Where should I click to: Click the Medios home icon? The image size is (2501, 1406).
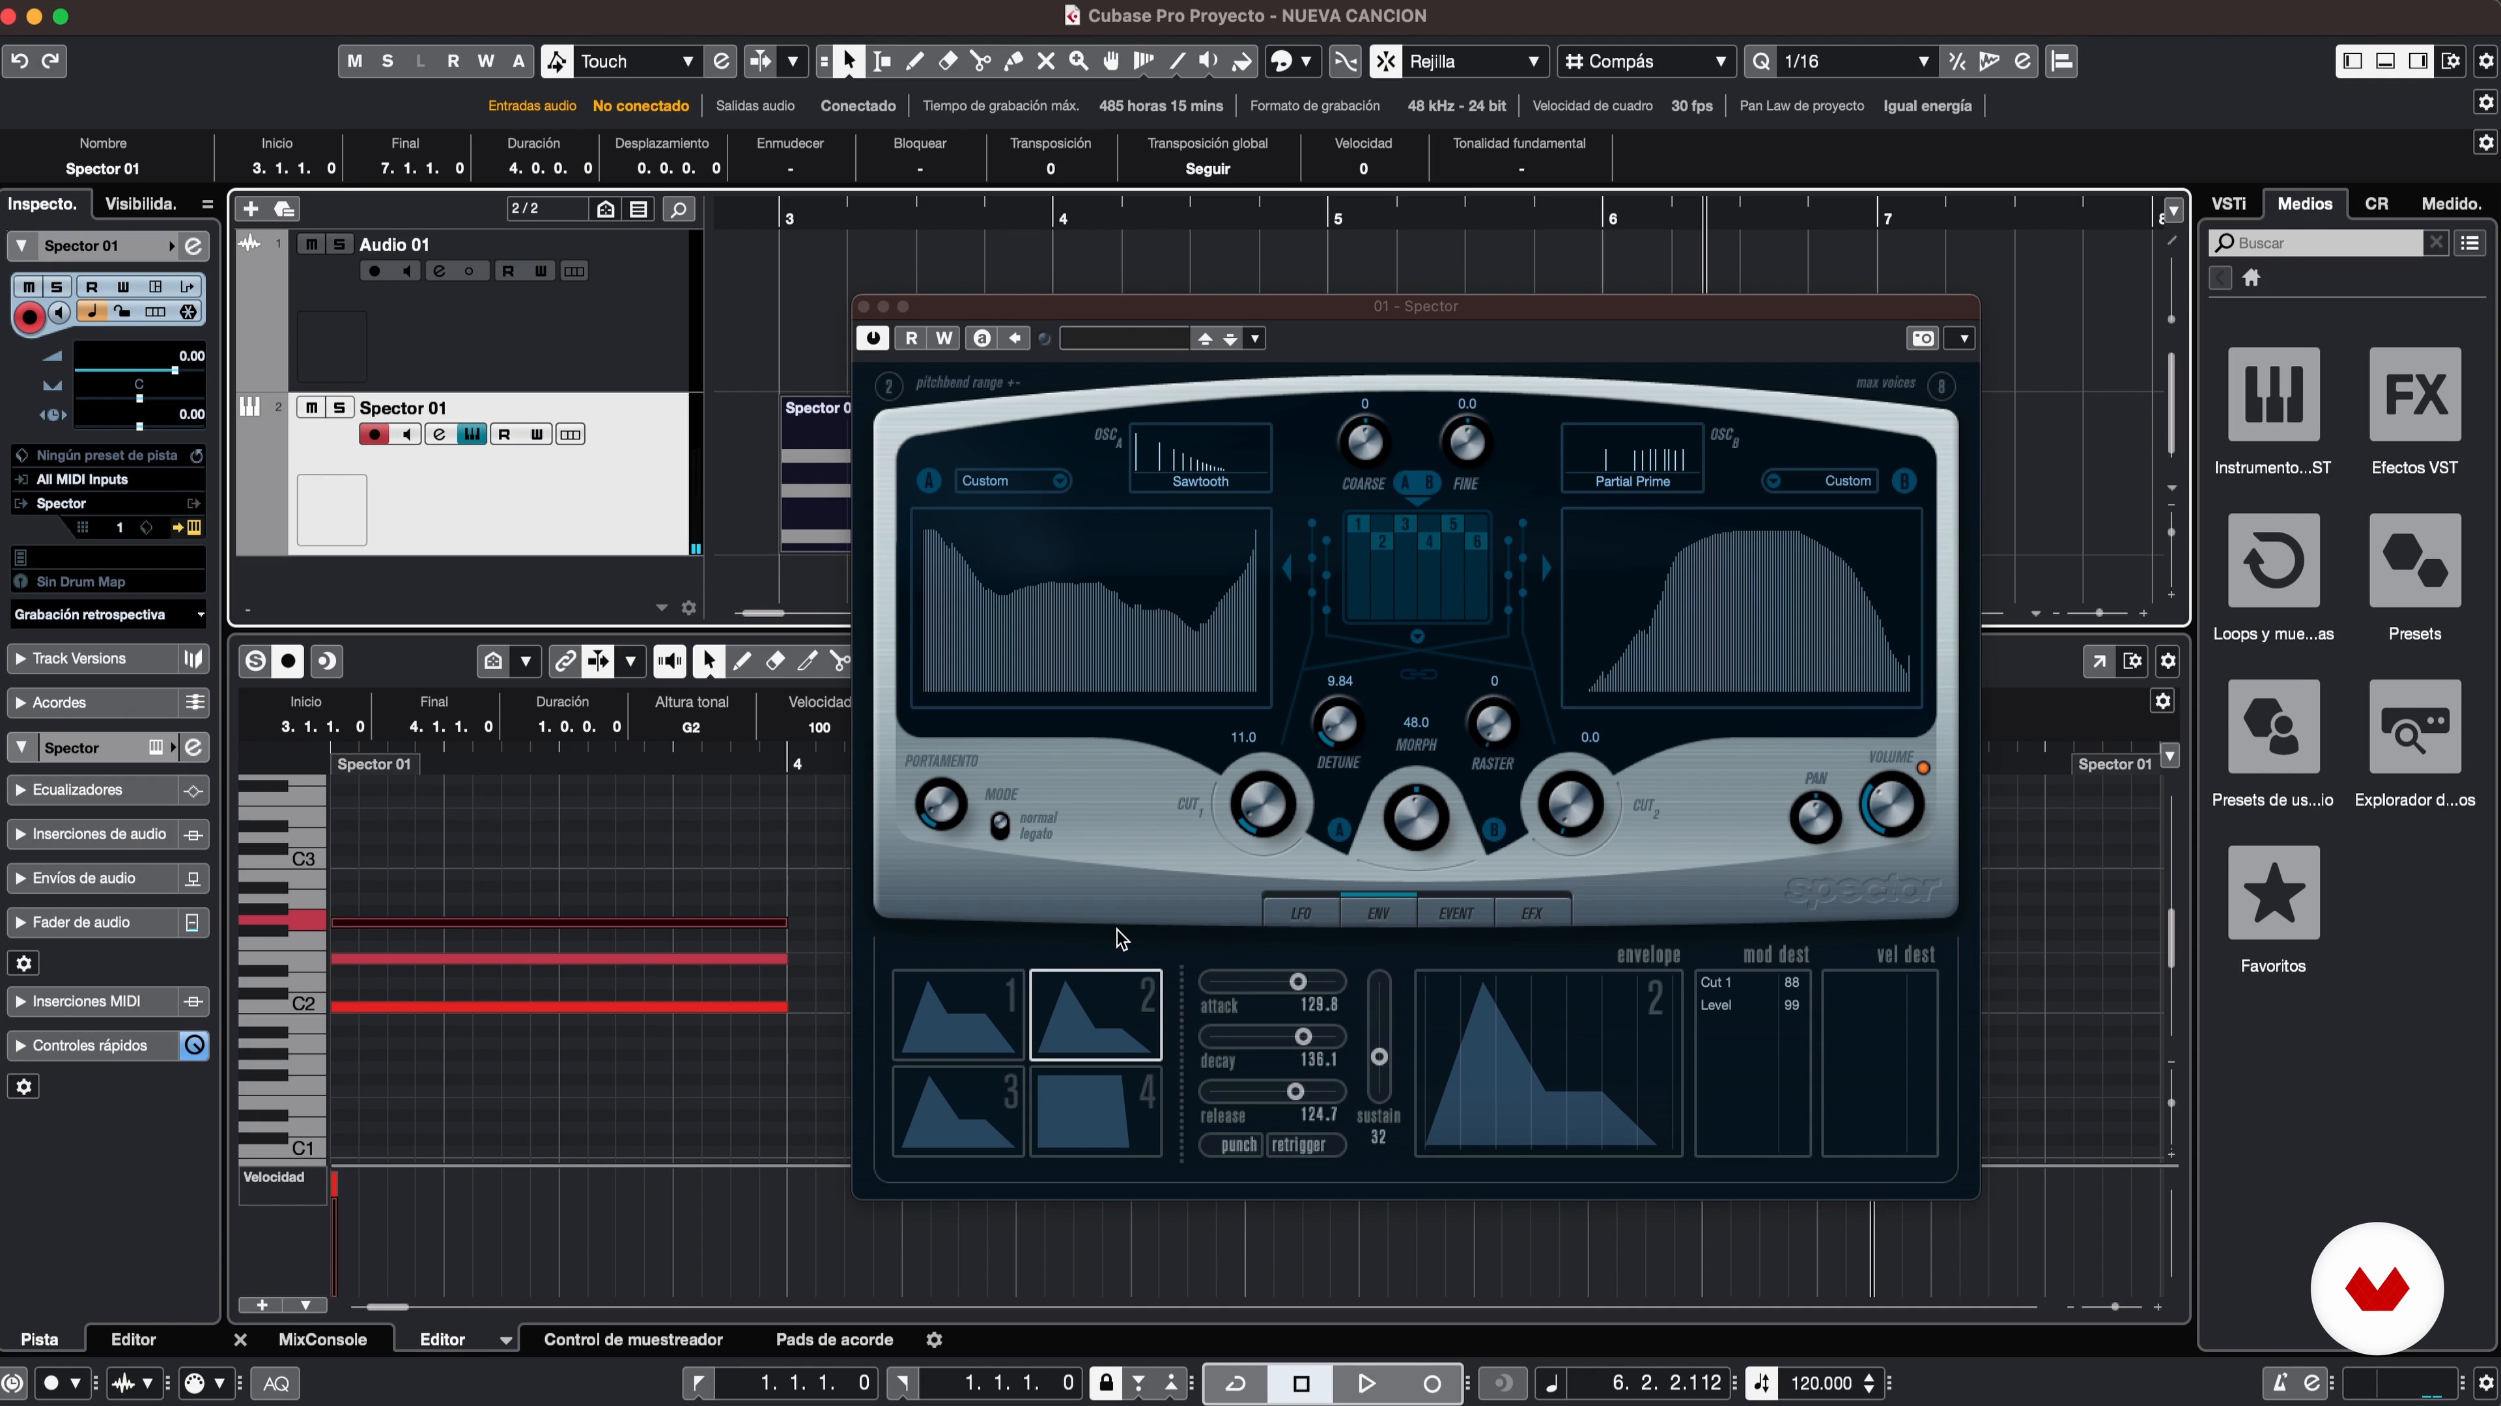tap(2252, 279)
